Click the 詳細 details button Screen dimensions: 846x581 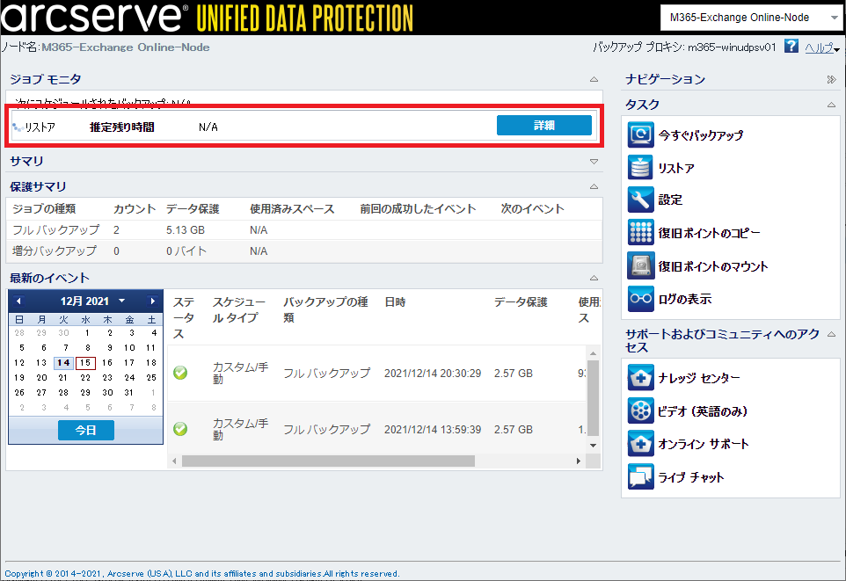(543, 125)
